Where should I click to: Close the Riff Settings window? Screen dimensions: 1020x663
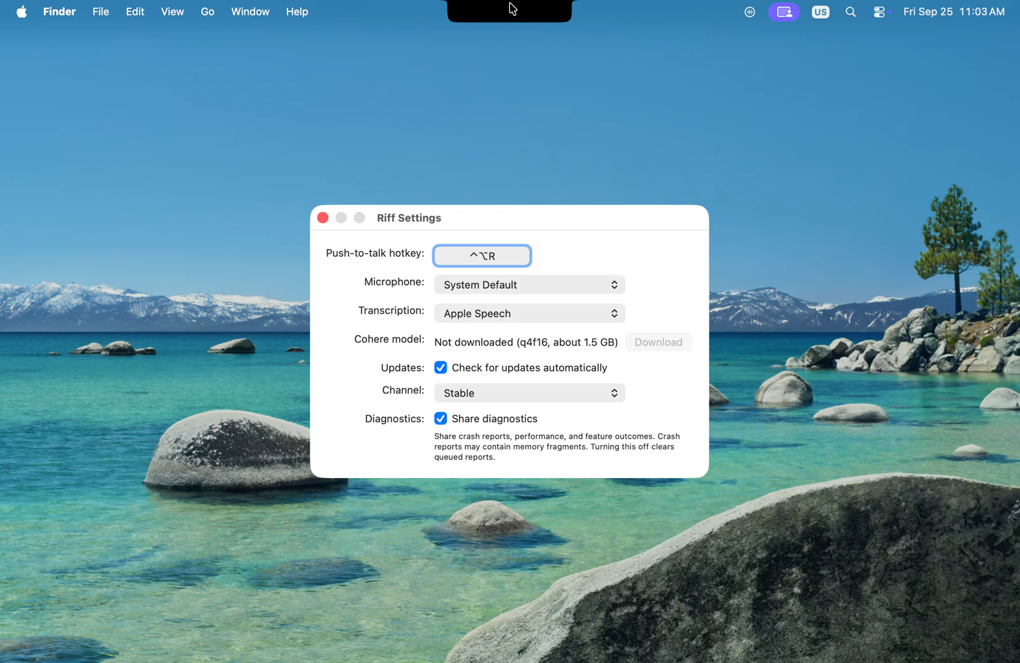tap(323, 217)
